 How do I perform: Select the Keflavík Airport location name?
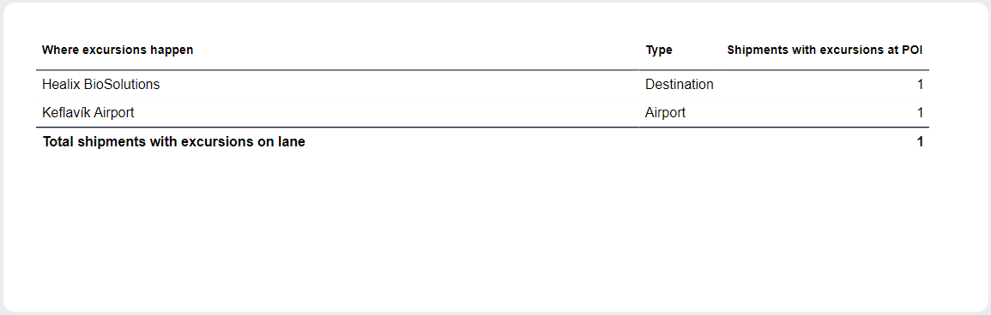coord(88,113)
